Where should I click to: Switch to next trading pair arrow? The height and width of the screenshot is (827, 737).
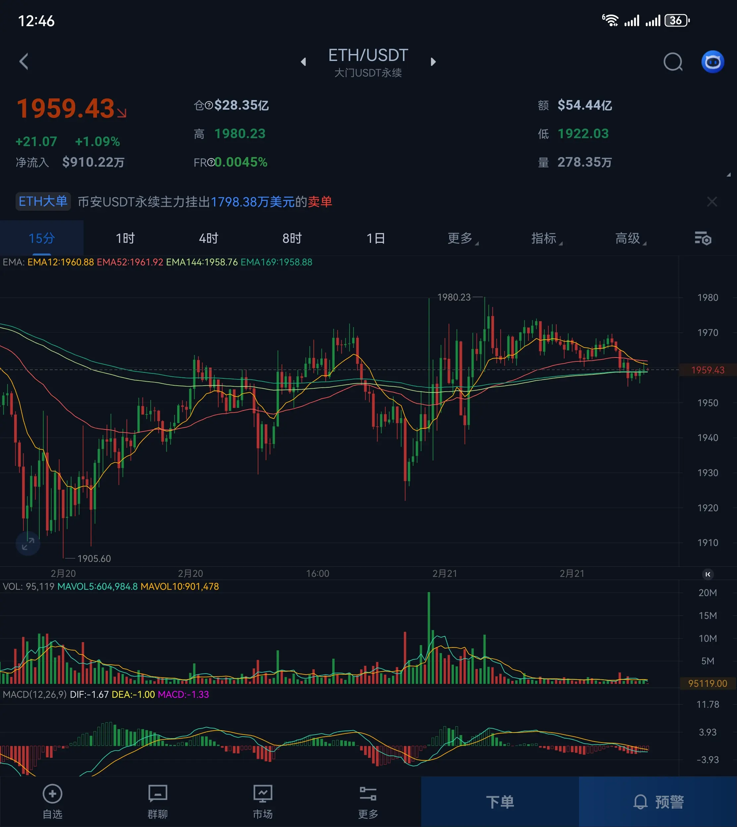point(433,62)
